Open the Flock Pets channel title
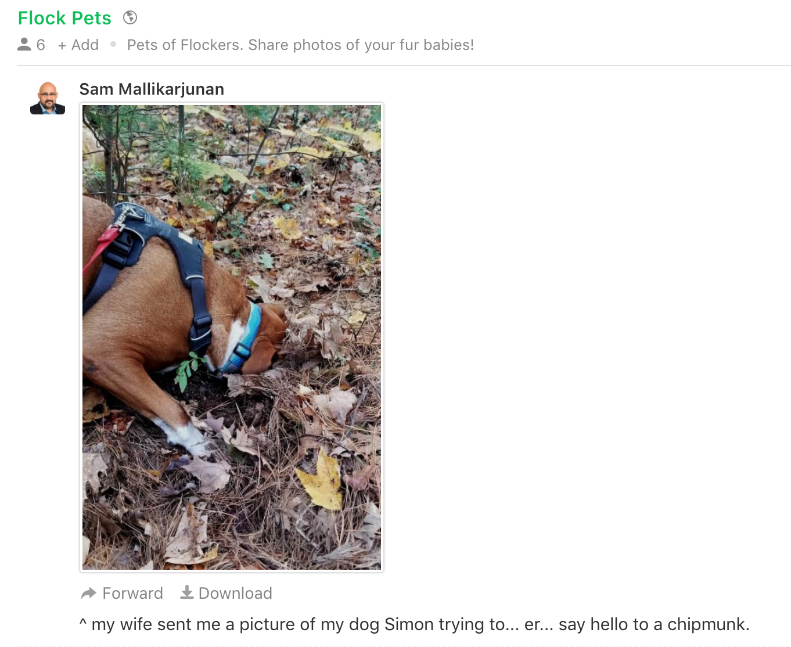Screen dimensions: 791x647 (64, 18)
